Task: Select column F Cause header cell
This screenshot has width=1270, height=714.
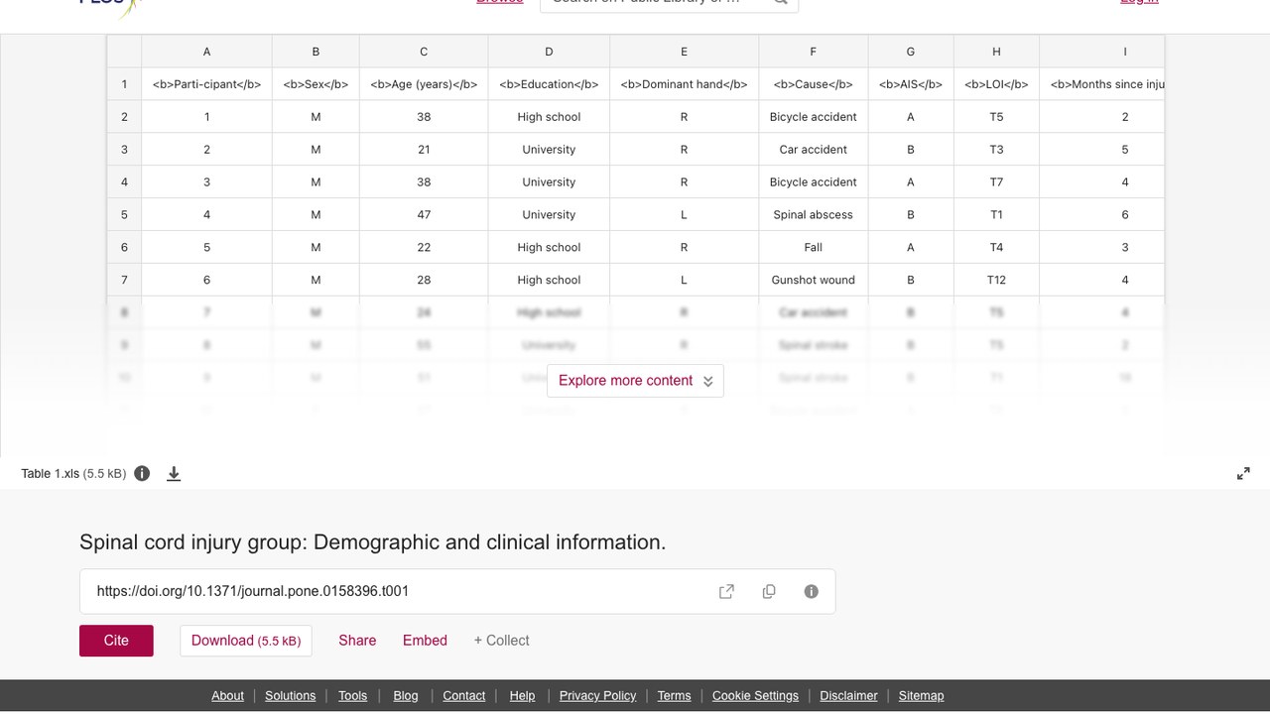Action: point(813,84)
